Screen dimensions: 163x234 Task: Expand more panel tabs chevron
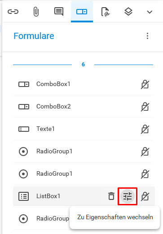tap(150, 12)
